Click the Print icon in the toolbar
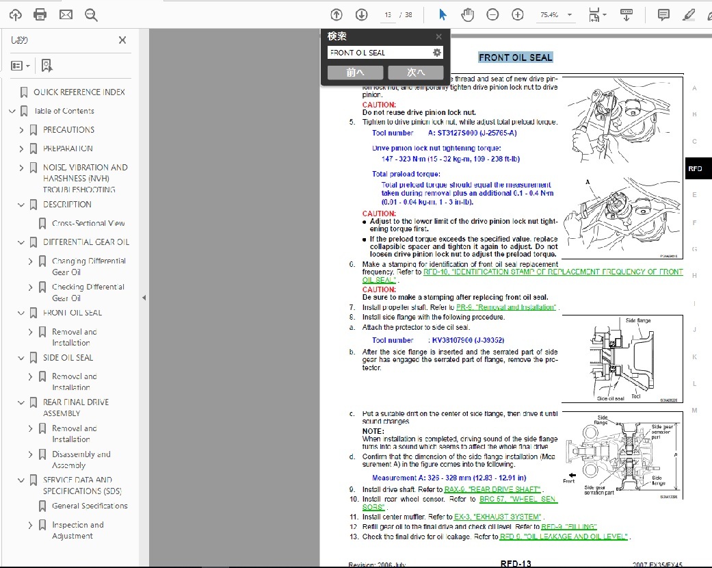This screenshot has width=712, height=568. [x=40, y=14]
